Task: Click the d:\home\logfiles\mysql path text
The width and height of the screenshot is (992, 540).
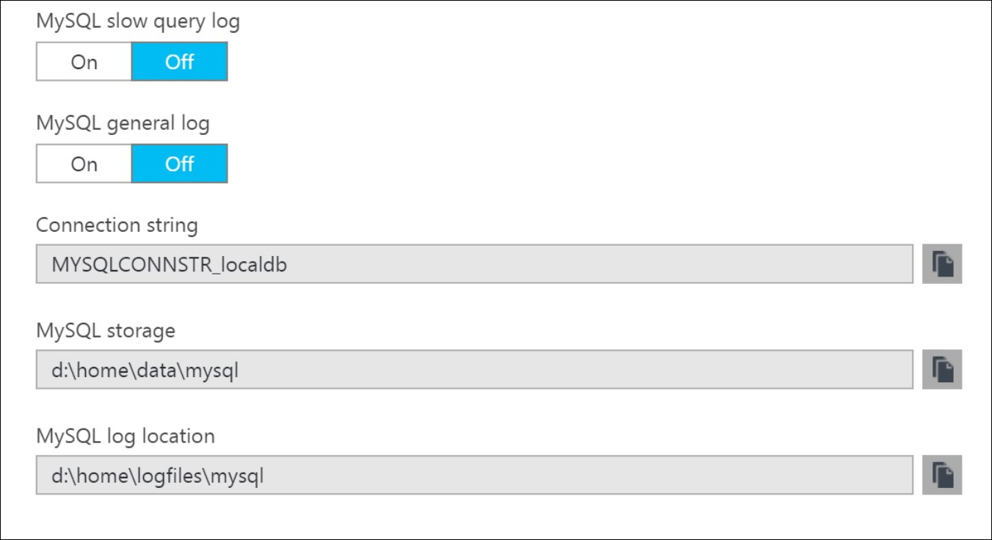Action: point(157,476)
